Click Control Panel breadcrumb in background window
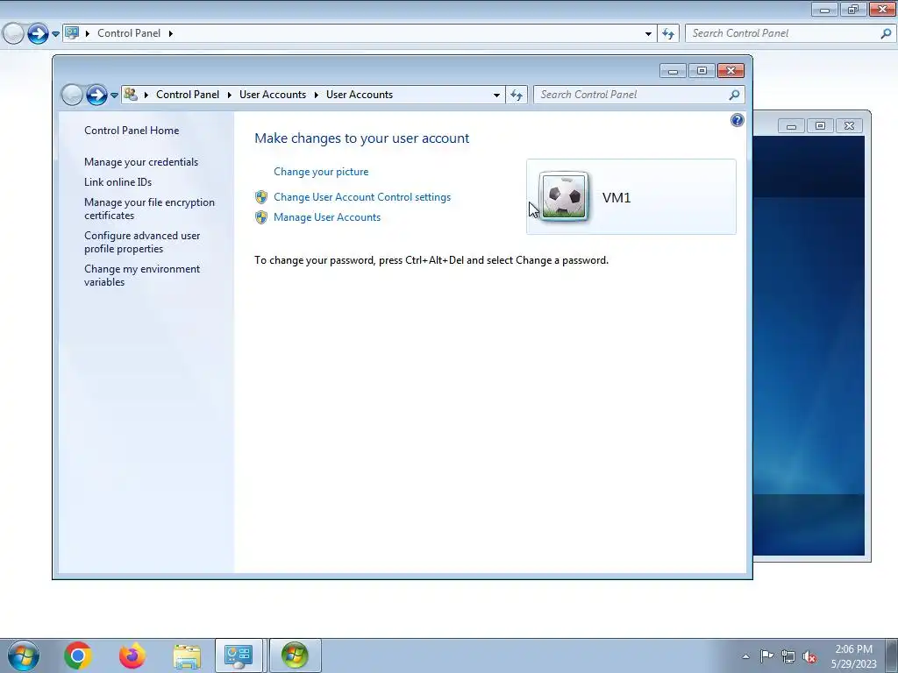Screen dimensions: 898x673 129,33
